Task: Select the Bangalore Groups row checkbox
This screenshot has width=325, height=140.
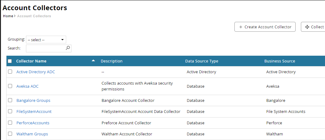Action: click(x=10, y=100)
